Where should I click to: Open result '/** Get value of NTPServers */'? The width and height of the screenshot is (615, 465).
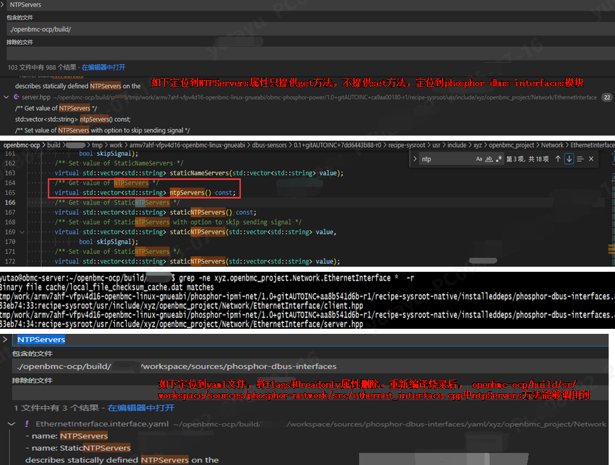click(x=56, y=108)
